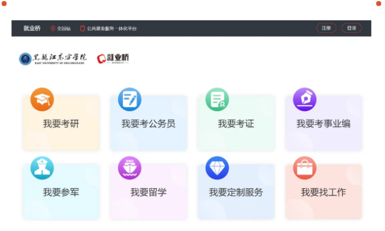Open the 我要留学 card label
Viewport: 385px width, 231px height.
[149, 193]
